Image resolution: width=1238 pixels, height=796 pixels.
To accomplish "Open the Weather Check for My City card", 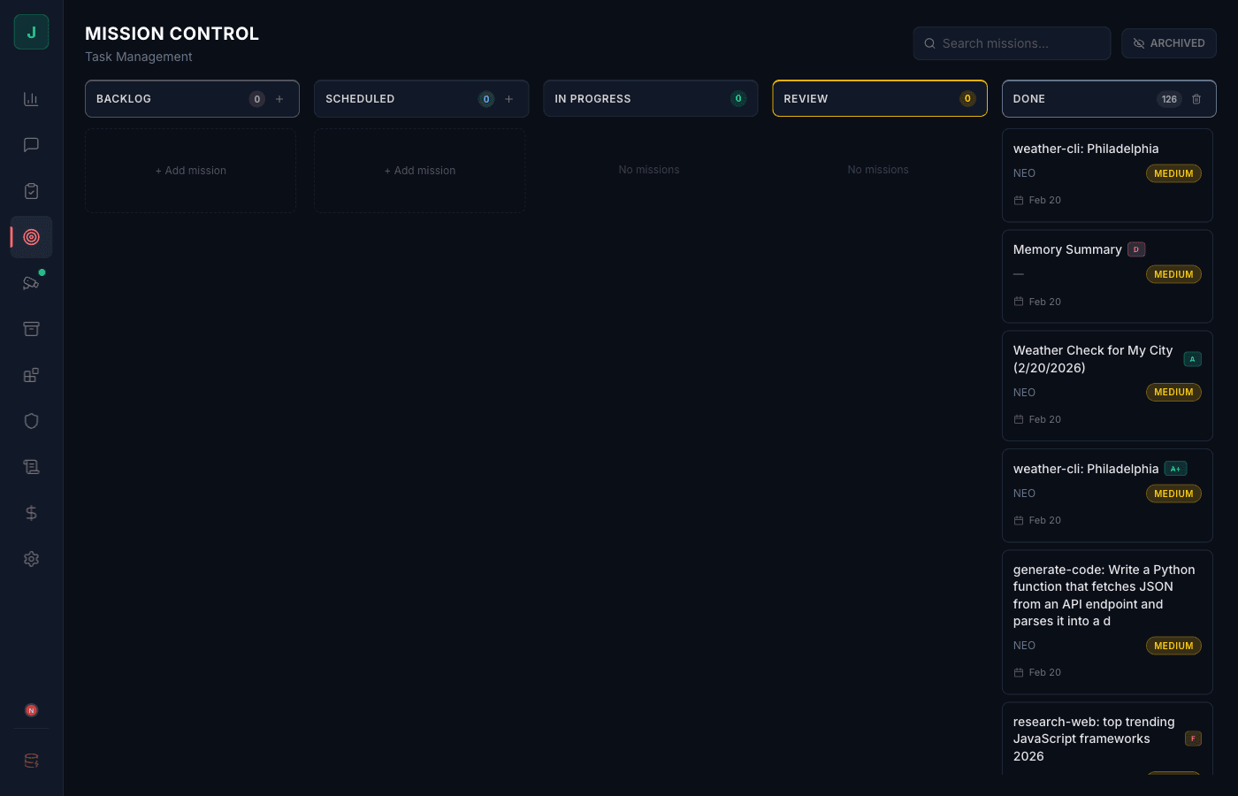I will pos(1106,386).
